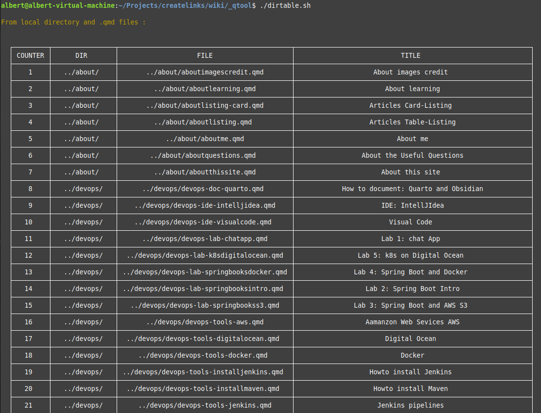Select title "Visual Code"
This screenshot has width=541, height=413.
pyautogui.click(x=411, y=222)
